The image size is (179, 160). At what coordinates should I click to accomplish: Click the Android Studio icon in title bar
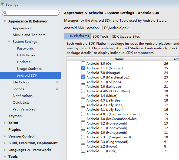point(2,4)
